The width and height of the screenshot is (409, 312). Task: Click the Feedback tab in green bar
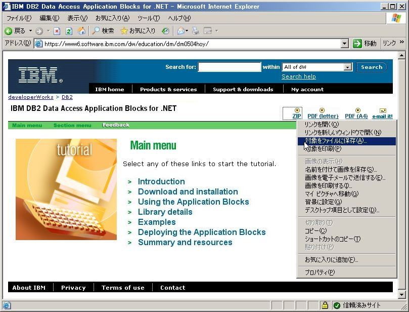click(x=116, y=125)
